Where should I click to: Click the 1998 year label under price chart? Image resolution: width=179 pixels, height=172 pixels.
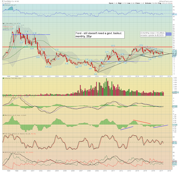(x=9, y=76)
